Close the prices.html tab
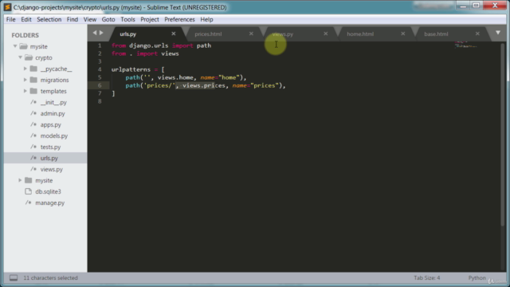 coord(251,33)
